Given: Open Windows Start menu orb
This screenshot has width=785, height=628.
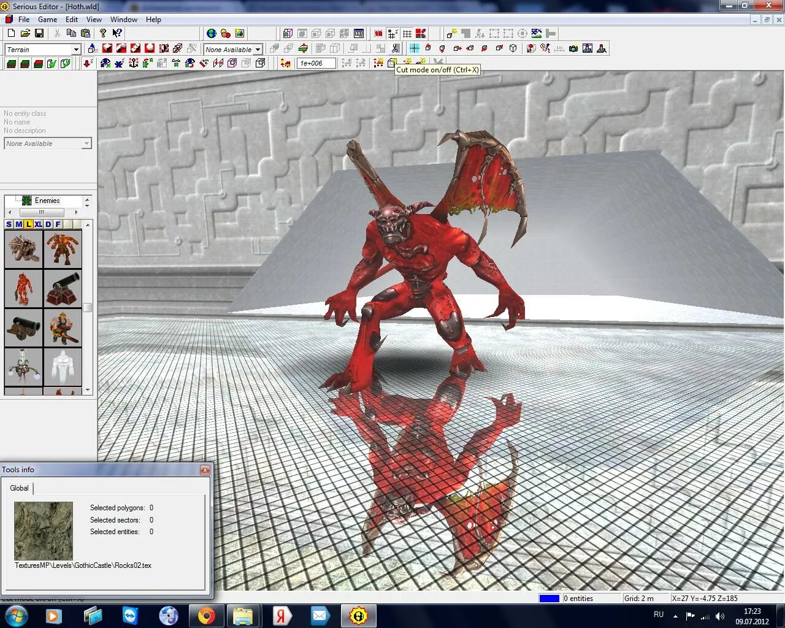Looking at the screenshot, I should (15, 615).
